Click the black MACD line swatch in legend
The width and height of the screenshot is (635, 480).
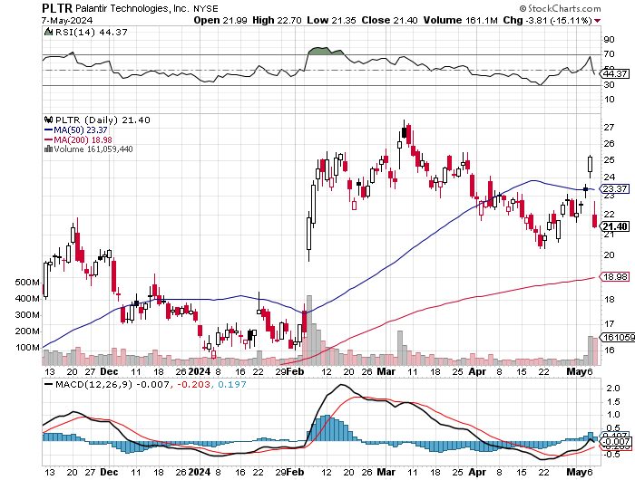tap(48, 384)
